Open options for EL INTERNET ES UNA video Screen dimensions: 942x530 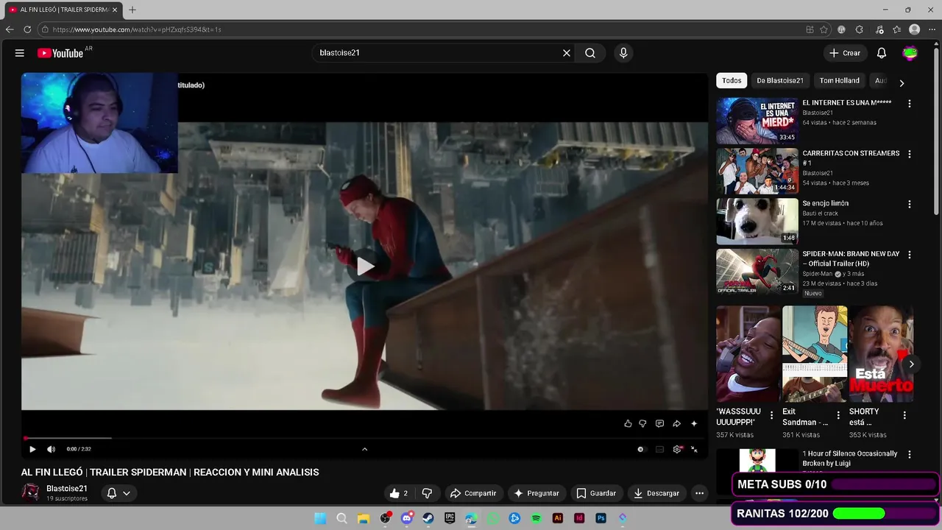pos(909,104)
